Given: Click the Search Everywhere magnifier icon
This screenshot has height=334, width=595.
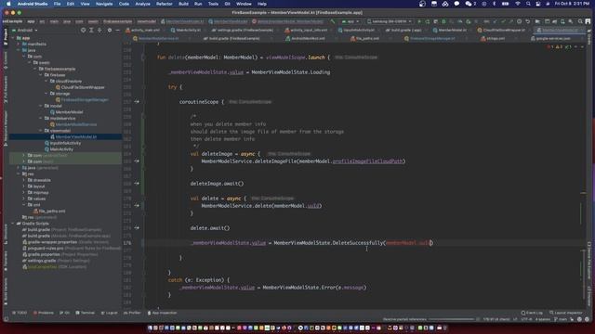Looking at the screenshot, I should click(x=580, y=21).
